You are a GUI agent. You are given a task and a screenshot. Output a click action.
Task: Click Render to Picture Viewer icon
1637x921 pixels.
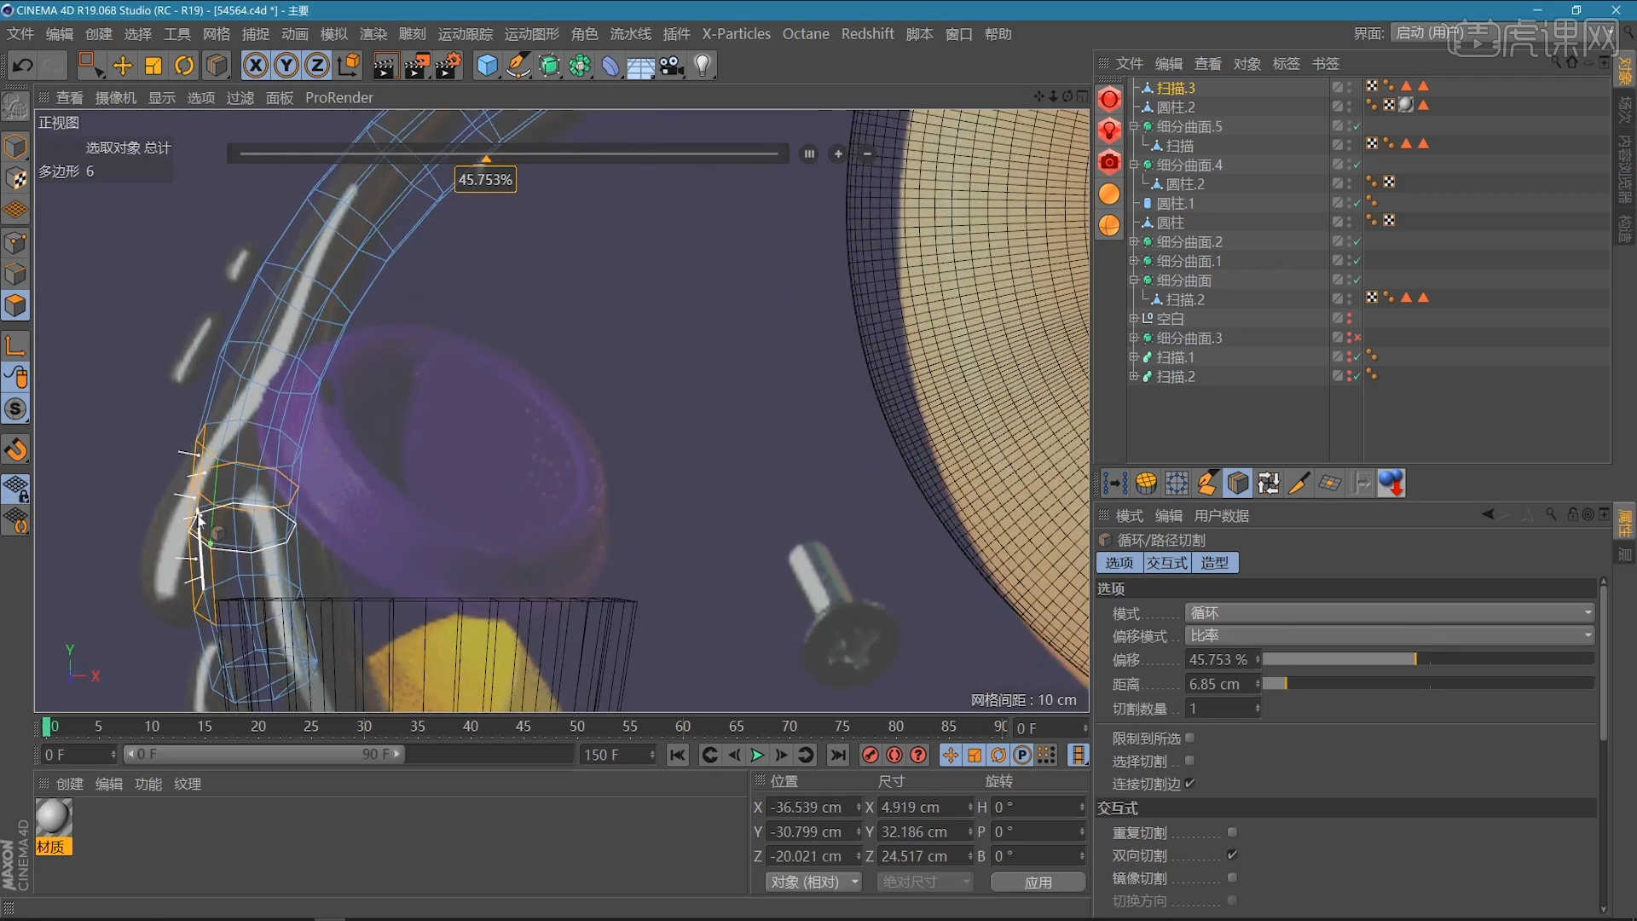coord(417,66)
